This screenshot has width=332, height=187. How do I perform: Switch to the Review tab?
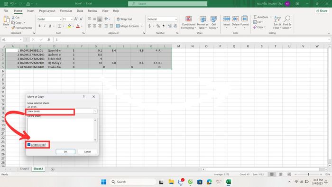click(x=92, y=11)
